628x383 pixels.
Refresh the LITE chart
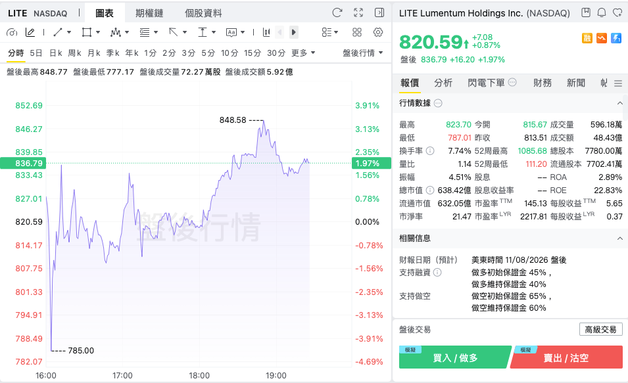point(337,12)
